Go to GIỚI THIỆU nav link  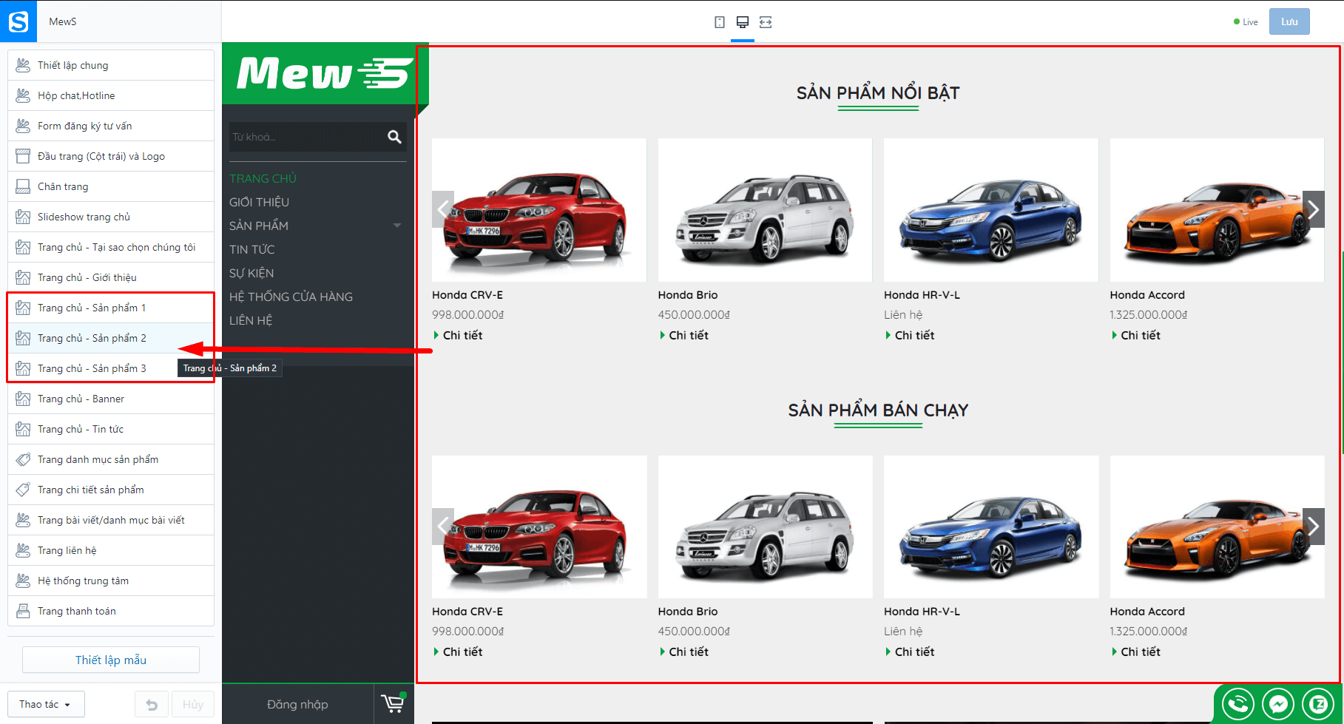(x=259, y=202)
